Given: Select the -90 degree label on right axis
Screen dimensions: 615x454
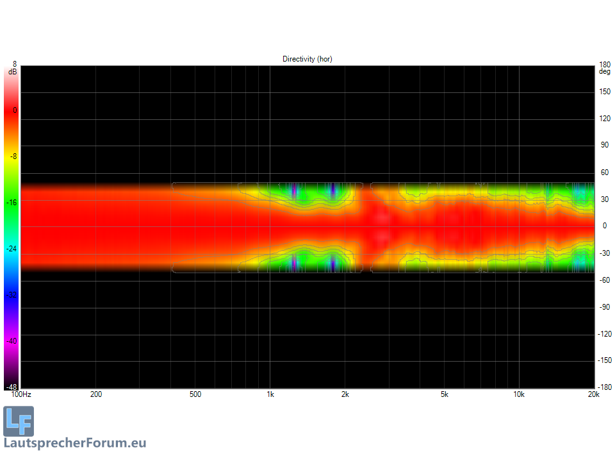Looking at the screenshot, I should [x=603, y=307].
